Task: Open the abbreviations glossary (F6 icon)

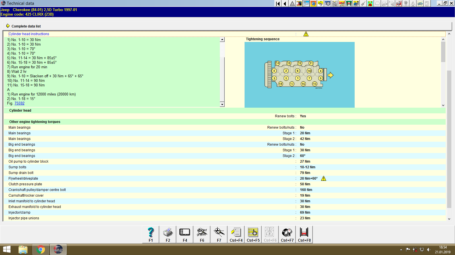Action: click(x=202, y=234)
